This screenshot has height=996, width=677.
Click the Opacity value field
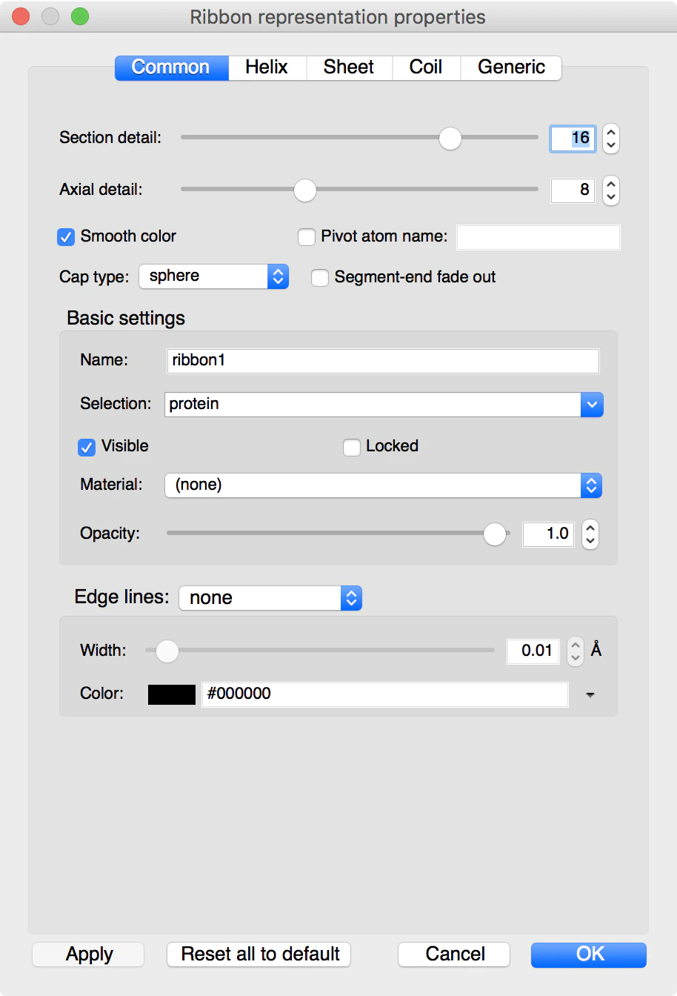[548, 534]
